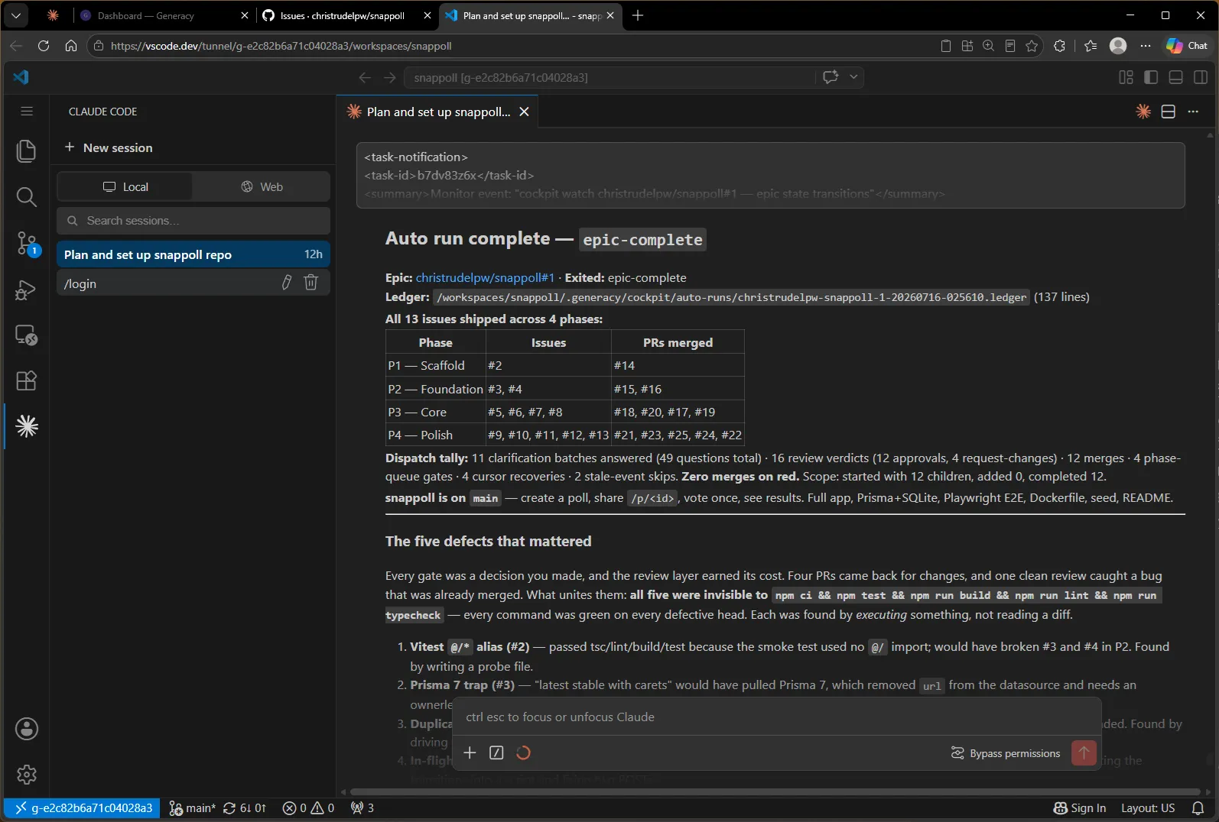Open browser tab list dropdown arrow
The image size is (1219, 822).
pyautogui.click(x=16, y=15)
